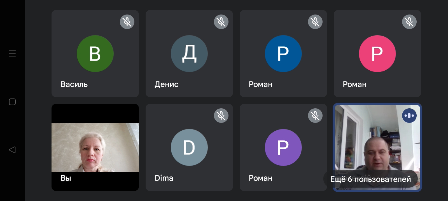448x201 pixels.
Task: Tap the muted microphone icon on Василь's tile
Action: click(x=127, y=22)
